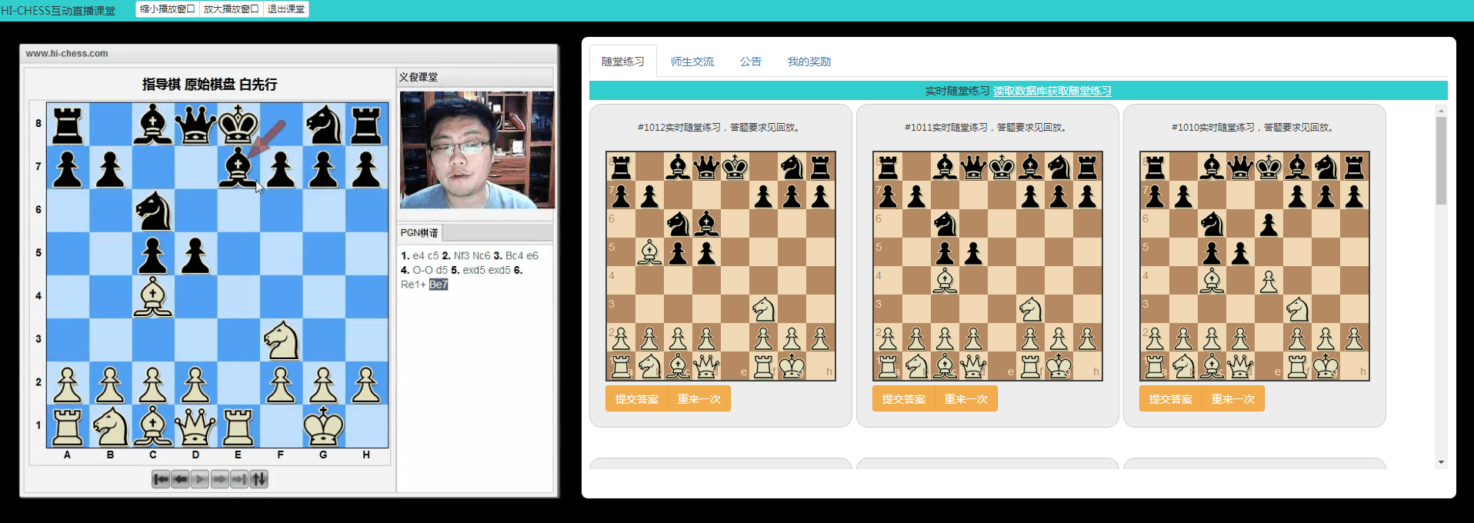Select the 随堂练习 tab

click(623, 62)
